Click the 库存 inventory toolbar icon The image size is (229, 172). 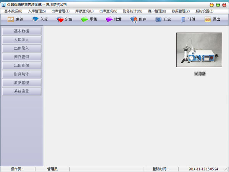coord(134,19)
